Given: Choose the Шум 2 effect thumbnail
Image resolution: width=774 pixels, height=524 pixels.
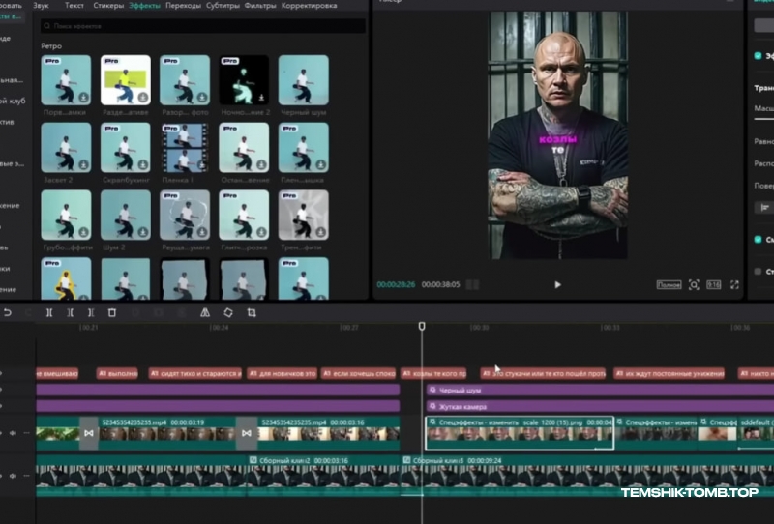Looking at the screenshot, I should click(x=126, y=216).
